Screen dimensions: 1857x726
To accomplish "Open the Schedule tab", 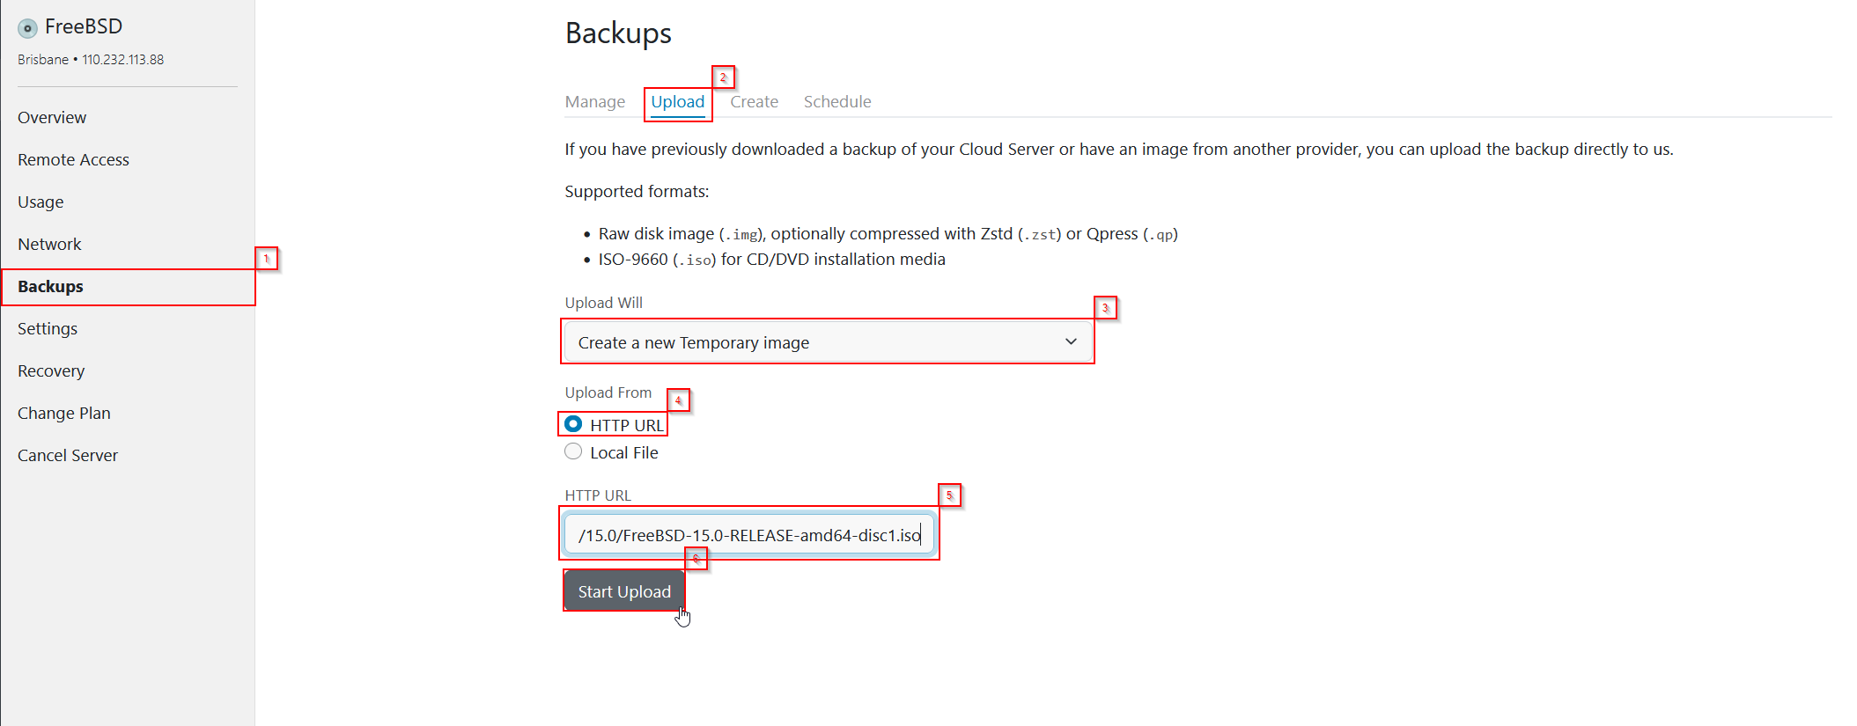I will tap(837, 102).
